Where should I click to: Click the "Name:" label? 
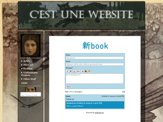tap(68, 55)
